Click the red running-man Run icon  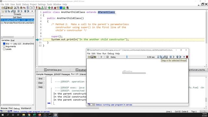tap(52, 8)
